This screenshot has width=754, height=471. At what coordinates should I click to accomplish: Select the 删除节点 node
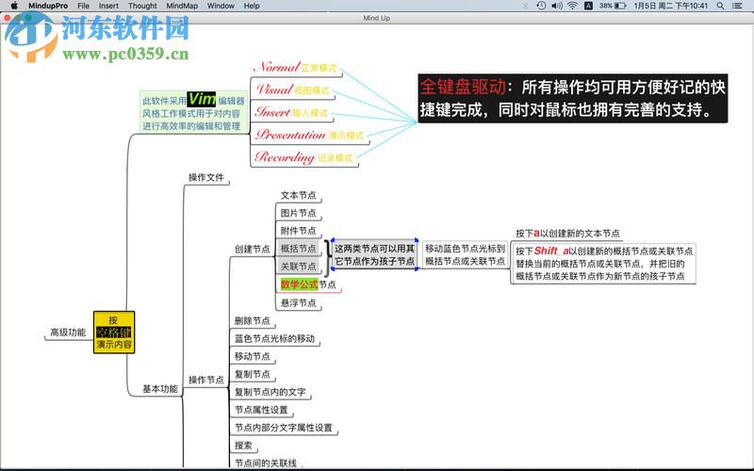(252, 320)
